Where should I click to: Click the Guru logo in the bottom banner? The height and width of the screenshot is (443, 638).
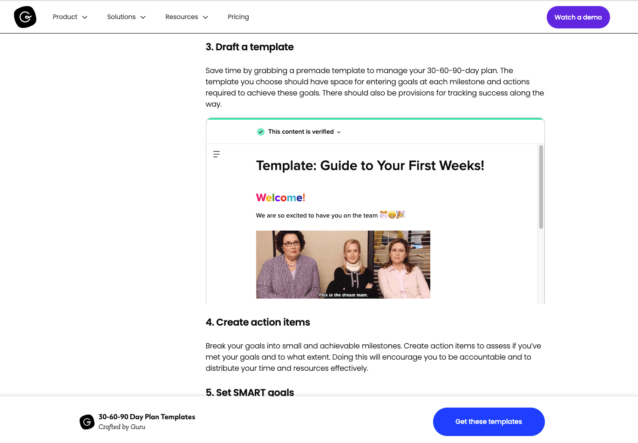click(x=87, y=422)
